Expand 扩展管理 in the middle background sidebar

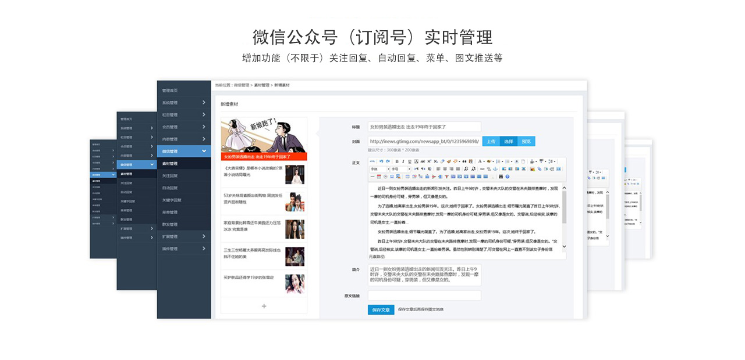(137, 228)
